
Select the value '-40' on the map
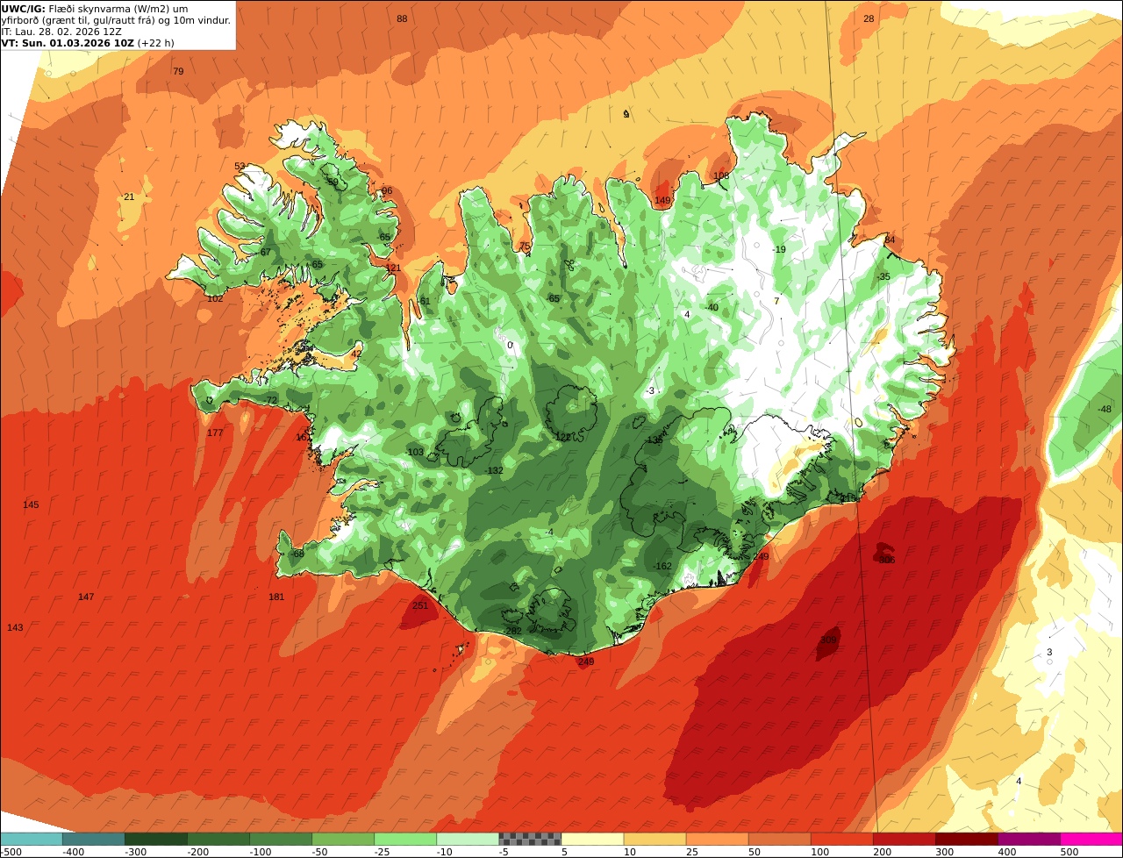point(711,307)
